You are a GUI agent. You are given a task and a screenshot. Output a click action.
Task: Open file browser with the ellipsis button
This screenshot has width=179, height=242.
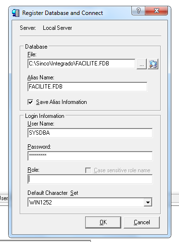tap(141, 64)
